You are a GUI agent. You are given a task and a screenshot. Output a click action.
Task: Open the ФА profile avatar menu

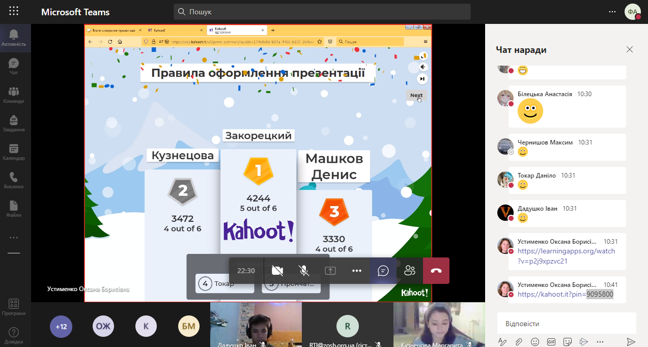pos(633,12)
